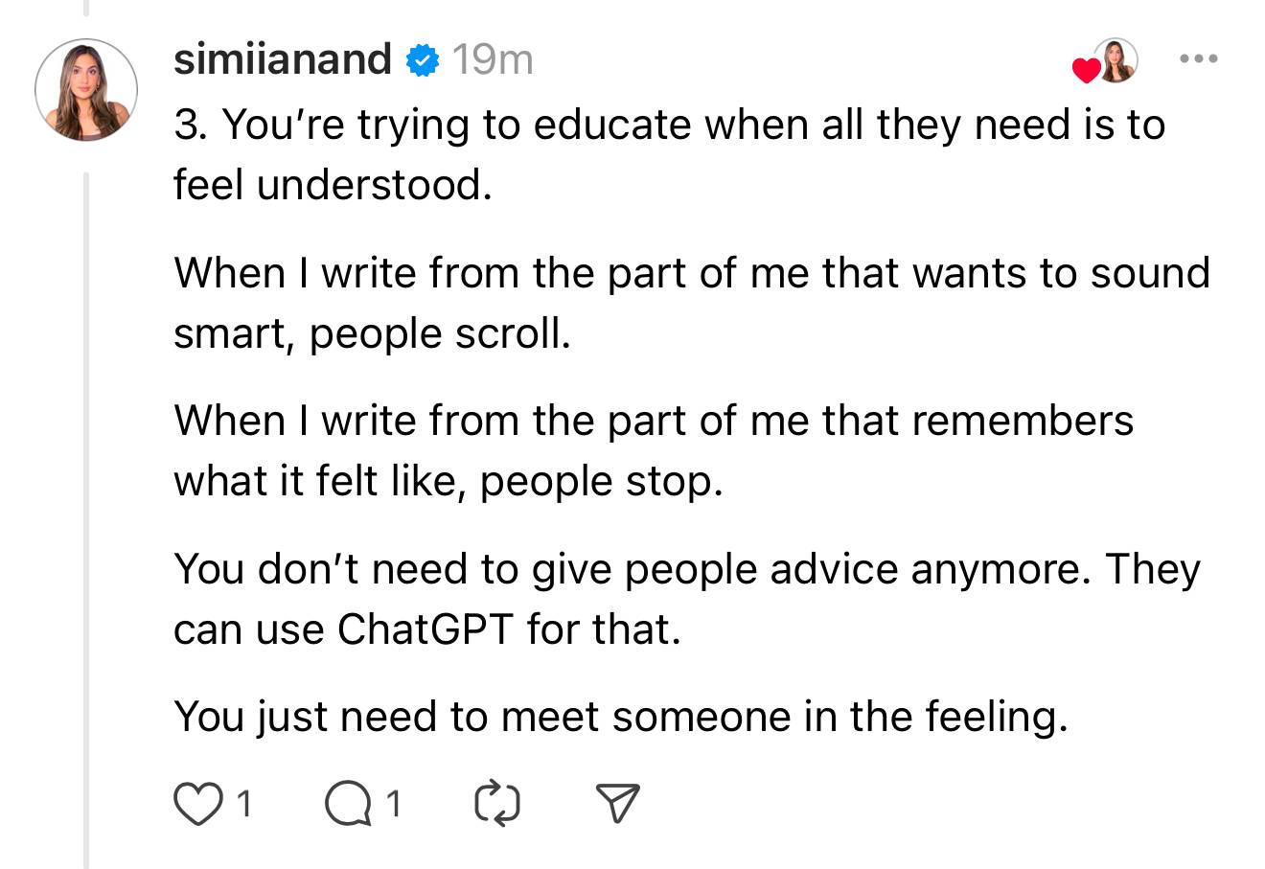
Task: Repost this thread using the repost icon
Action: (x=497, y=804)
